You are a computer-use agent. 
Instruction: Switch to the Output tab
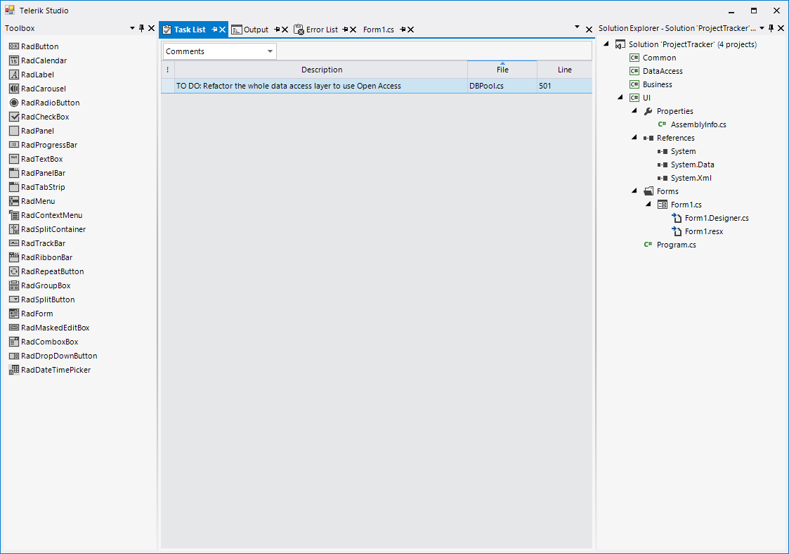pos(256,30)
